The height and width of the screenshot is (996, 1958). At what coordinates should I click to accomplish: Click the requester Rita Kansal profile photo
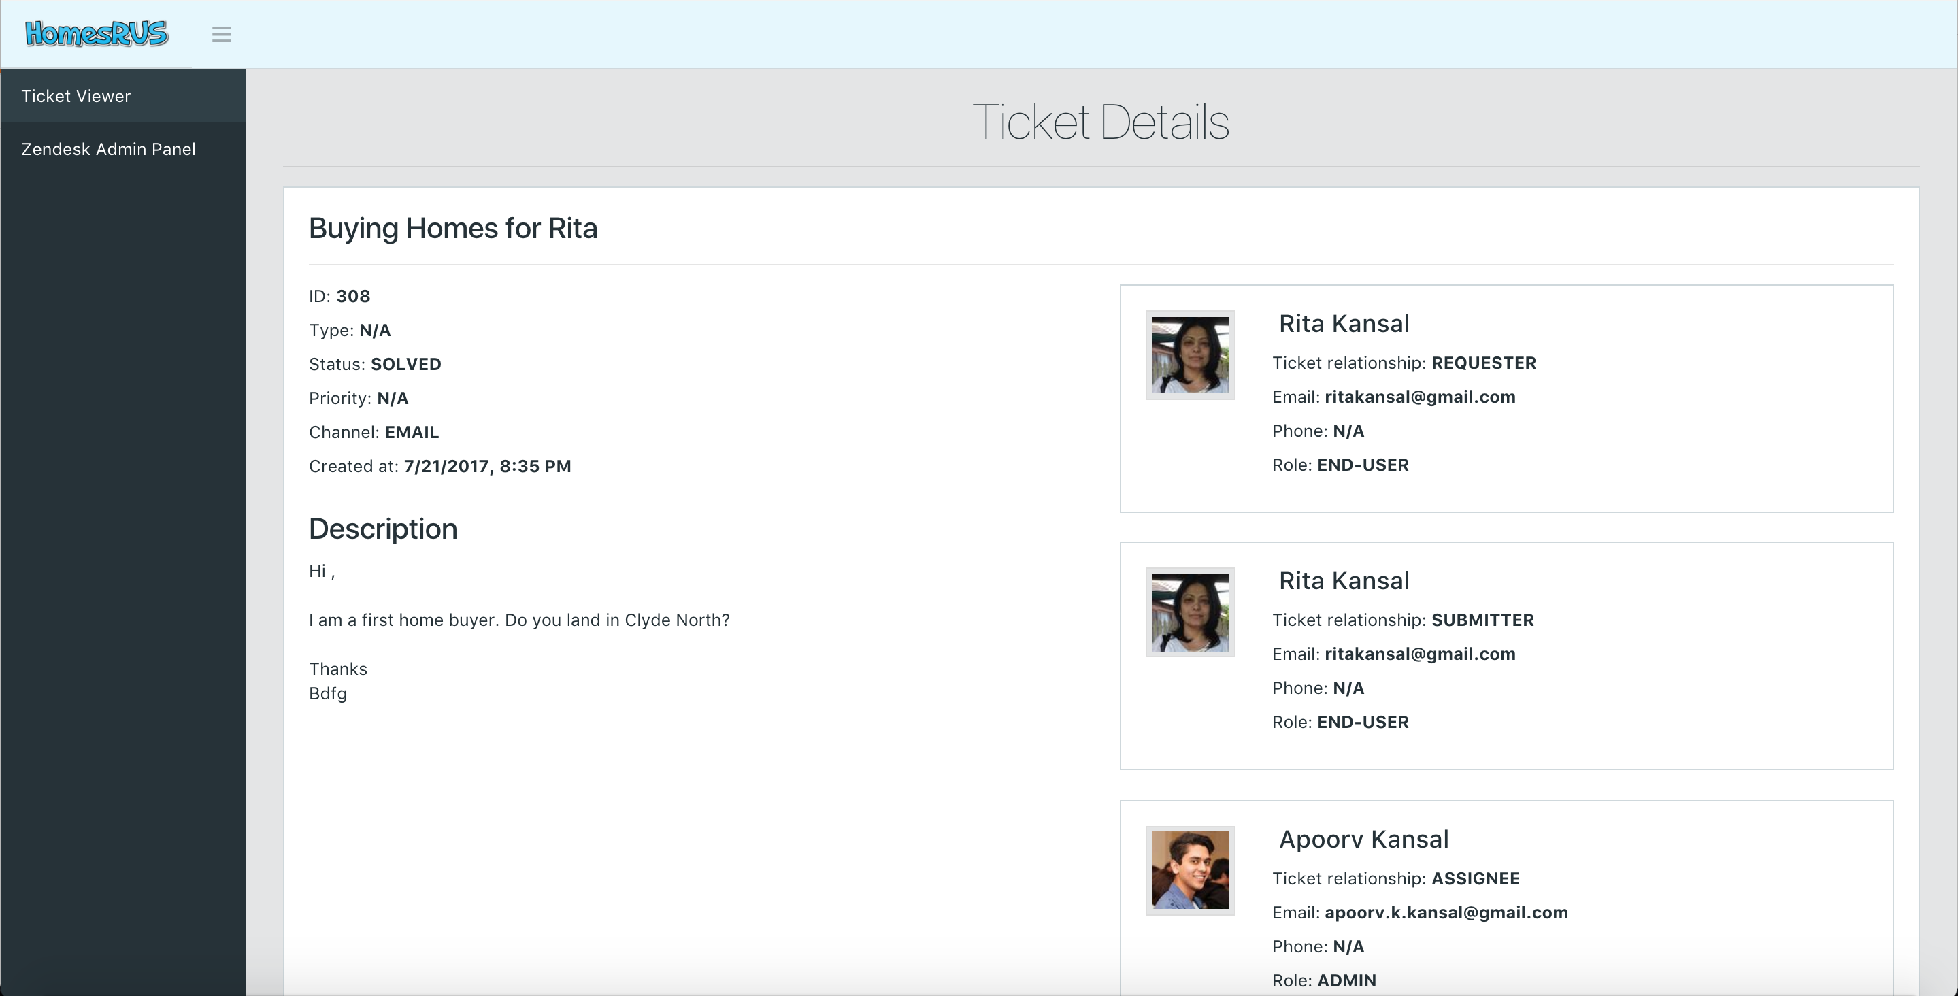(1189, 354)
